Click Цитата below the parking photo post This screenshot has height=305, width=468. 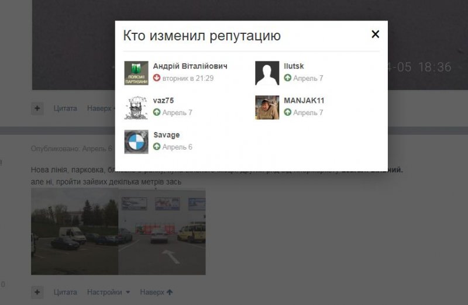coord(65,292)
